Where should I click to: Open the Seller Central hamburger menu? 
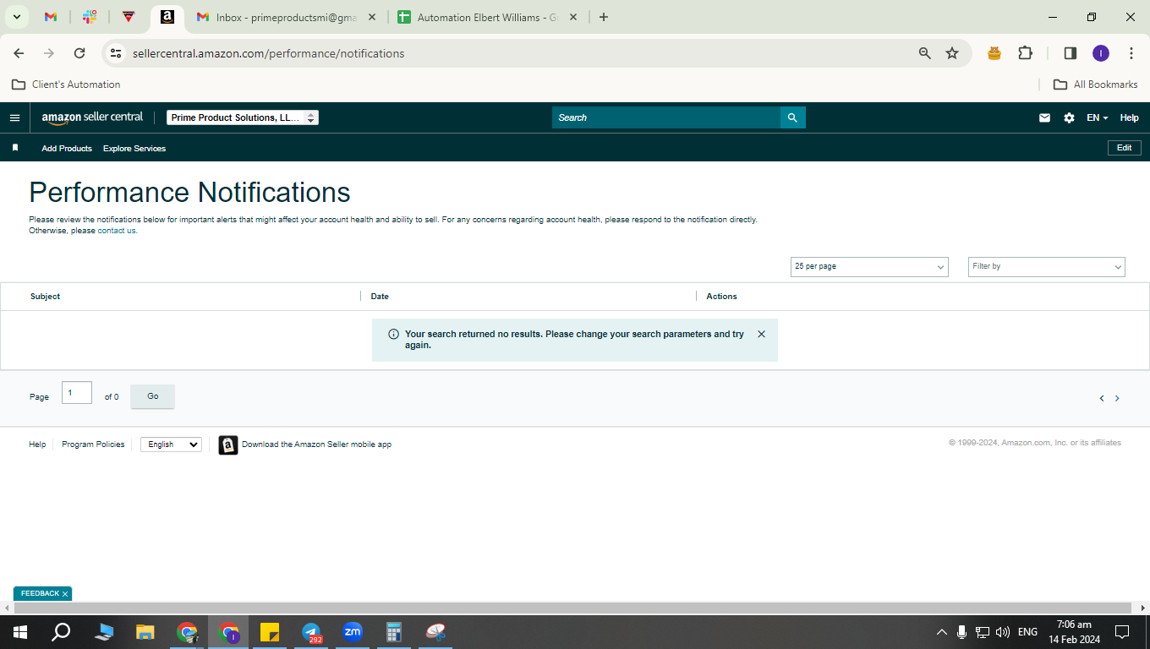pos(14,117)
